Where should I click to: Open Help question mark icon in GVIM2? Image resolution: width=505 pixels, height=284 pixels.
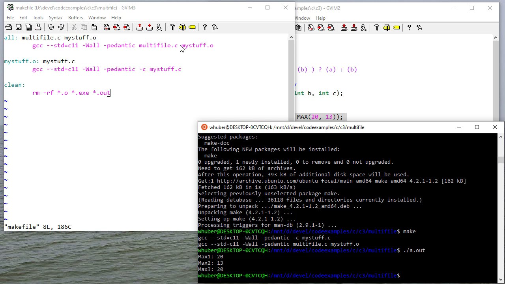[x=409, y=28]
